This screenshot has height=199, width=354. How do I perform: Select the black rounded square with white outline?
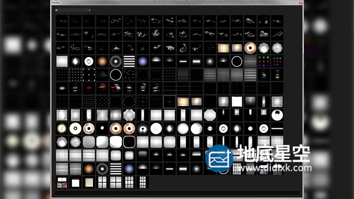[129, 142]
